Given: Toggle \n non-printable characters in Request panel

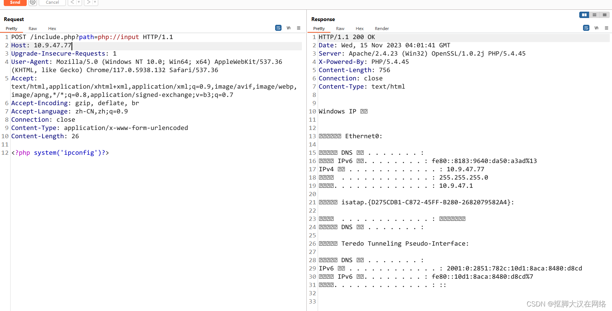Looking at the screenshot, I should [x=289, y=28].
